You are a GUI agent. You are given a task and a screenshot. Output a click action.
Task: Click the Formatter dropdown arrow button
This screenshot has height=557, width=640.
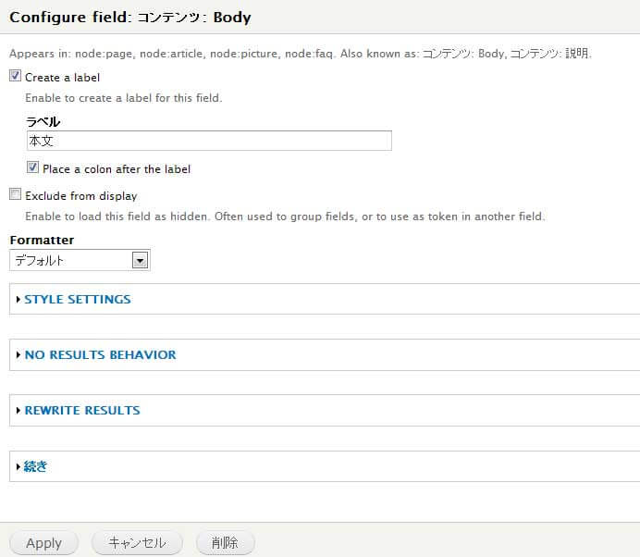141,261
